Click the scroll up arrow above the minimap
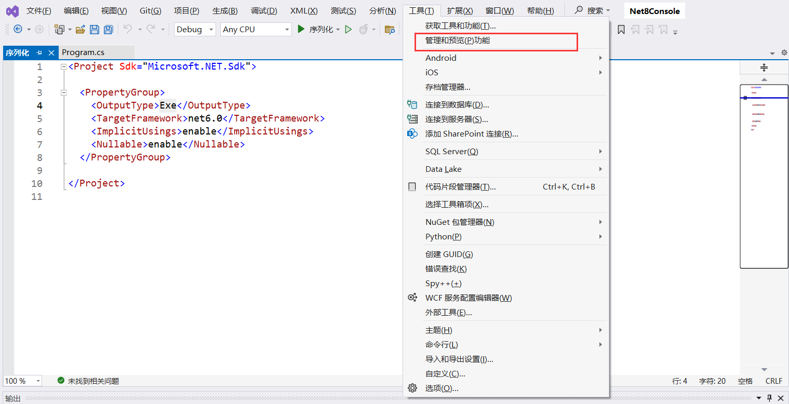The height and width of the screenshot is (404, 789). click(x=764, y=79)
